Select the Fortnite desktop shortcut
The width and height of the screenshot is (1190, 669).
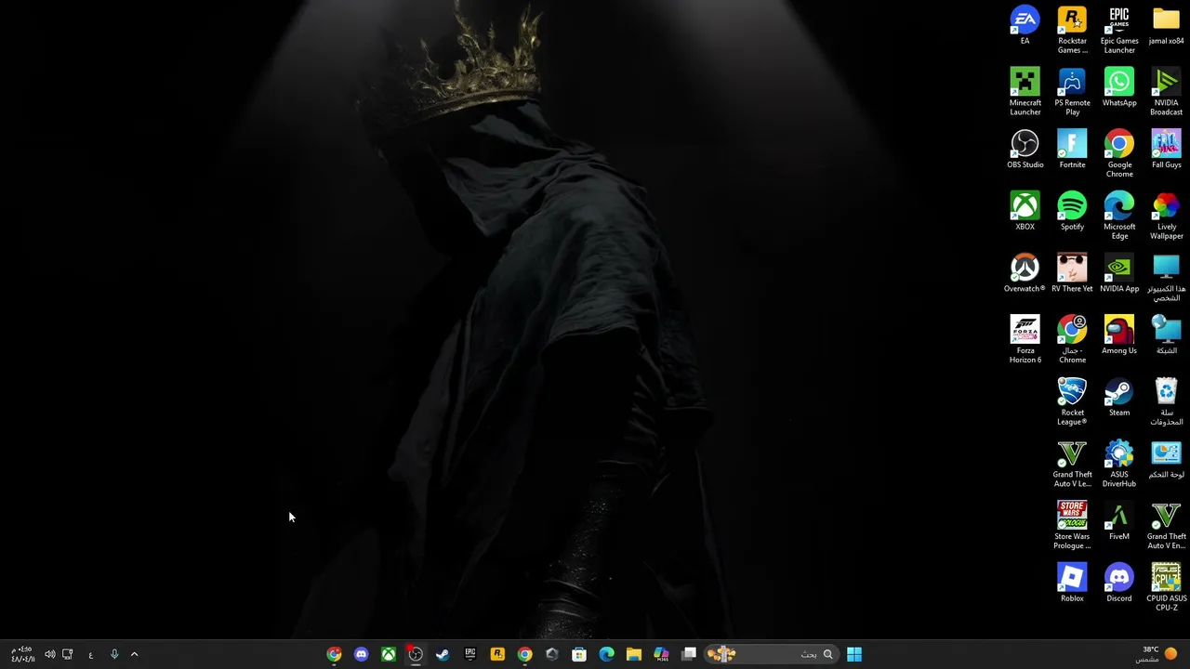1072,150
